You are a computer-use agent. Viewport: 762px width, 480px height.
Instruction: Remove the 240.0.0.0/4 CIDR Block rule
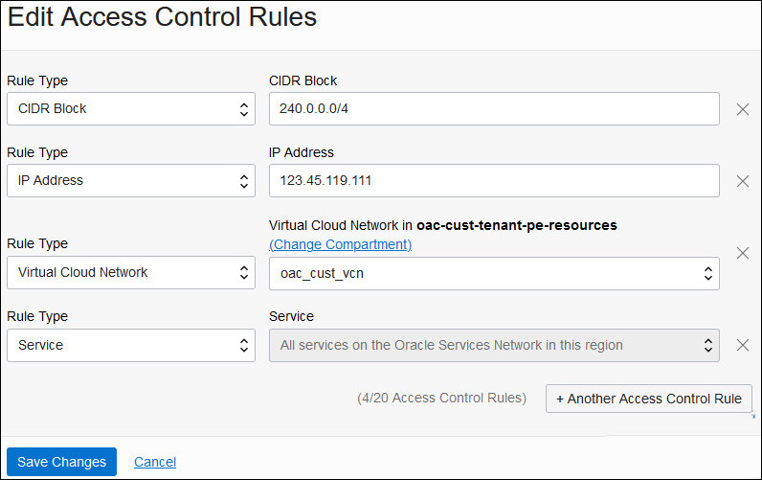(x=742, y=109)
